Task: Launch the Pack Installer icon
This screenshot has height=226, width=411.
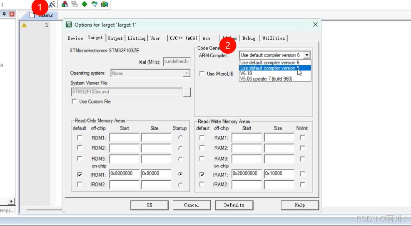Action: coord(105,4)
